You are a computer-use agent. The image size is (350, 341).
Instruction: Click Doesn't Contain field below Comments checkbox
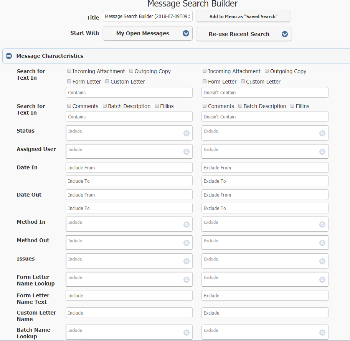[x=265, y=116]
